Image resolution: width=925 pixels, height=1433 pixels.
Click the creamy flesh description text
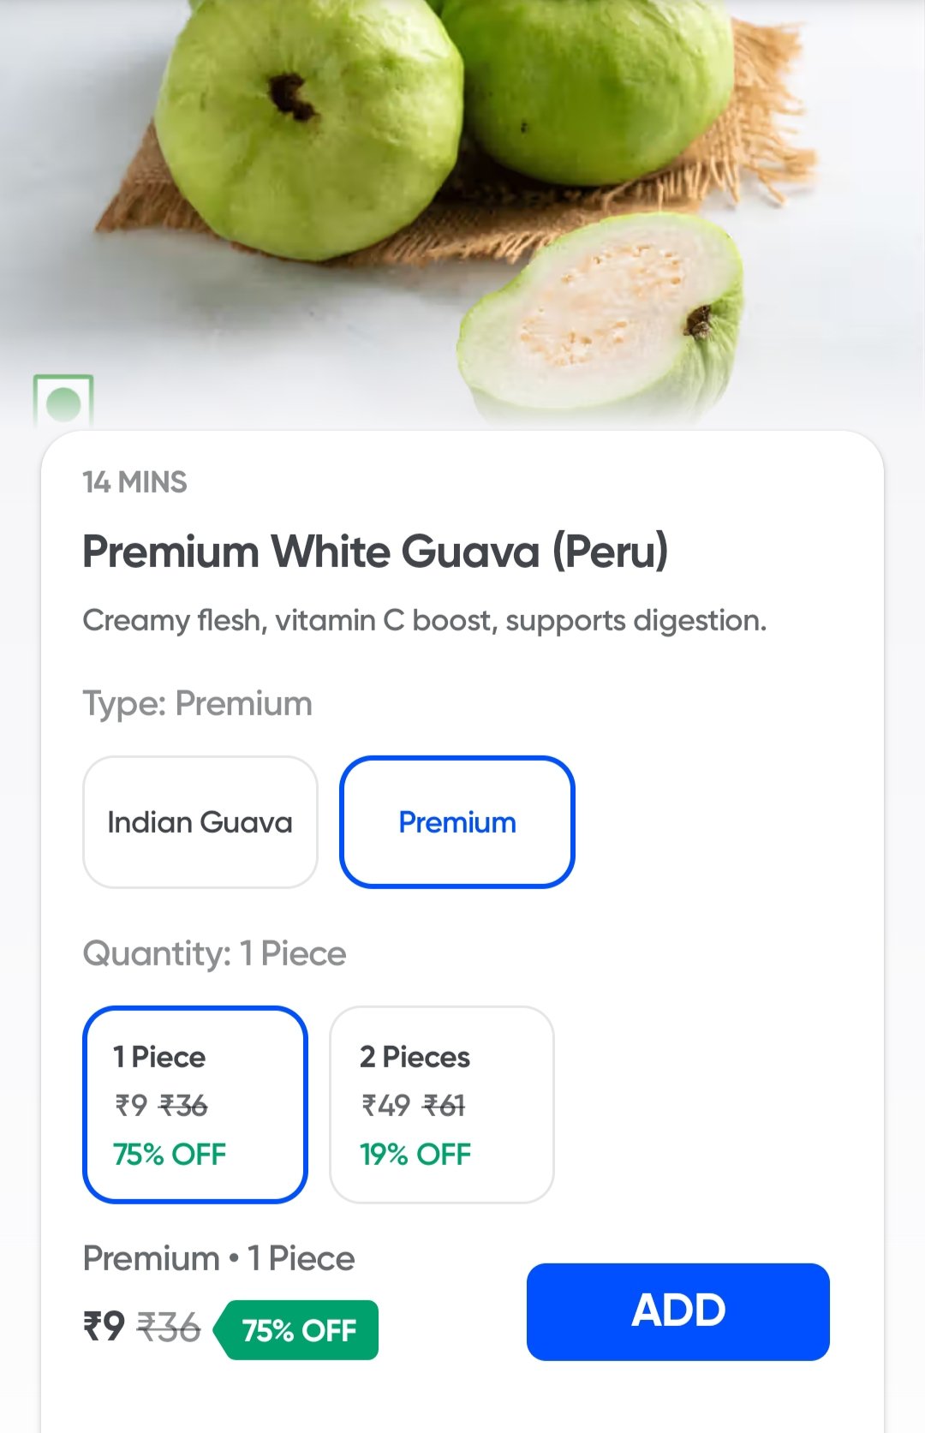(x=424, y=620)
